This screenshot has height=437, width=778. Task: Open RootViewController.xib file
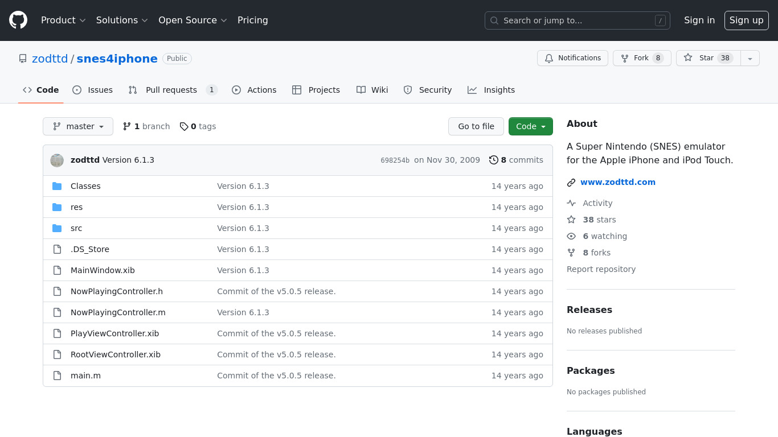(x=116, y=354)
